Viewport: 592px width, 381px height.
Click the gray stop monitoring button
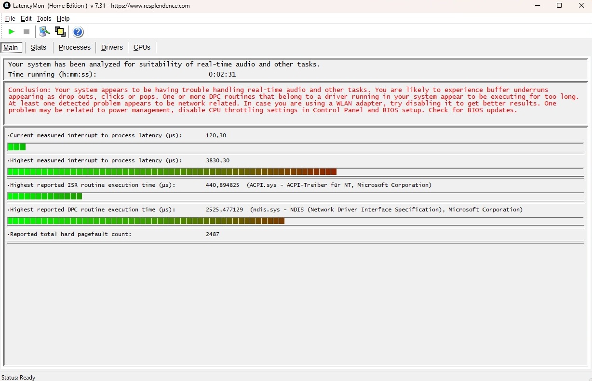click(27, 32)
